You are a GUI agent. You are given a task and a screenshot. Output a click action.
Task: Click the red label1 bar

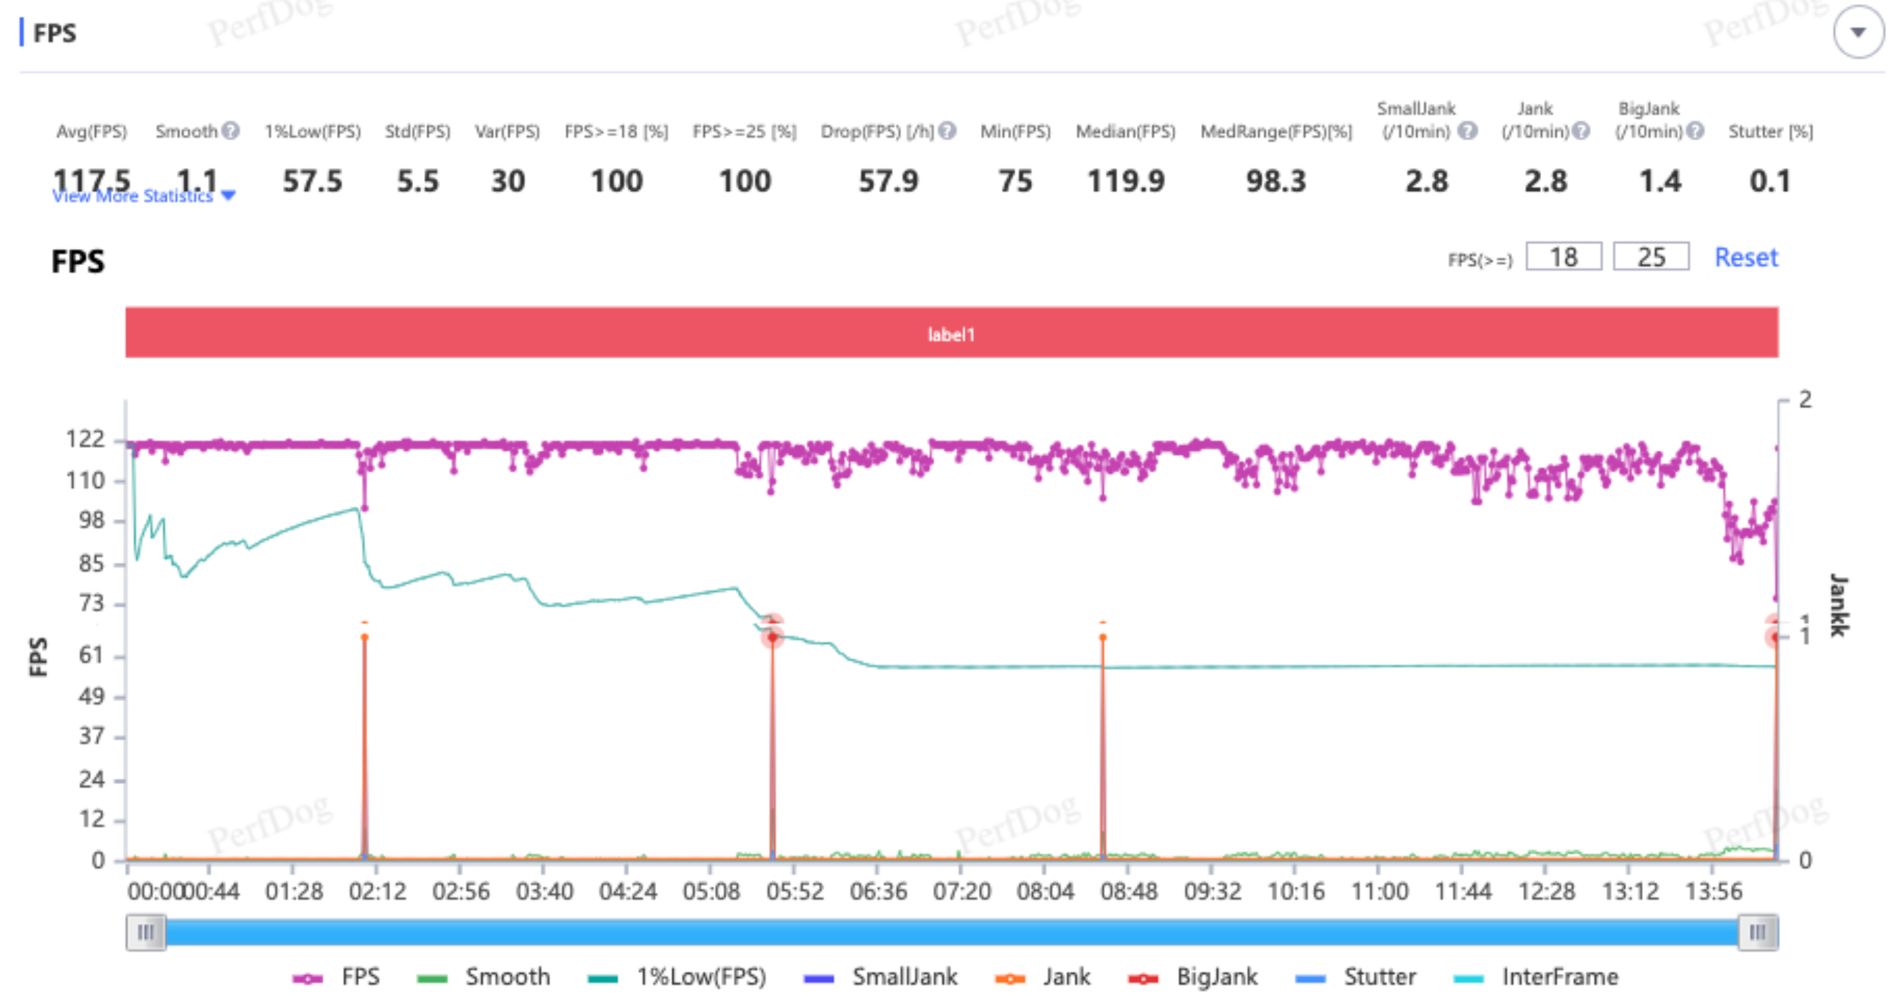951,333
